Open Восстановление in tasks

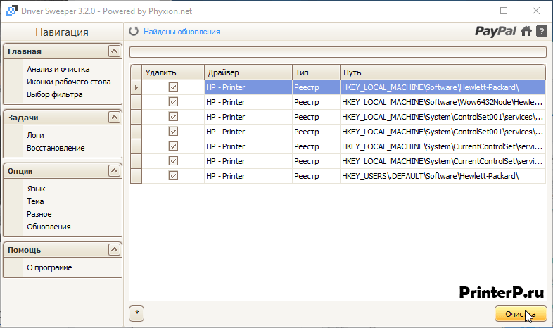tap(56, 148)
